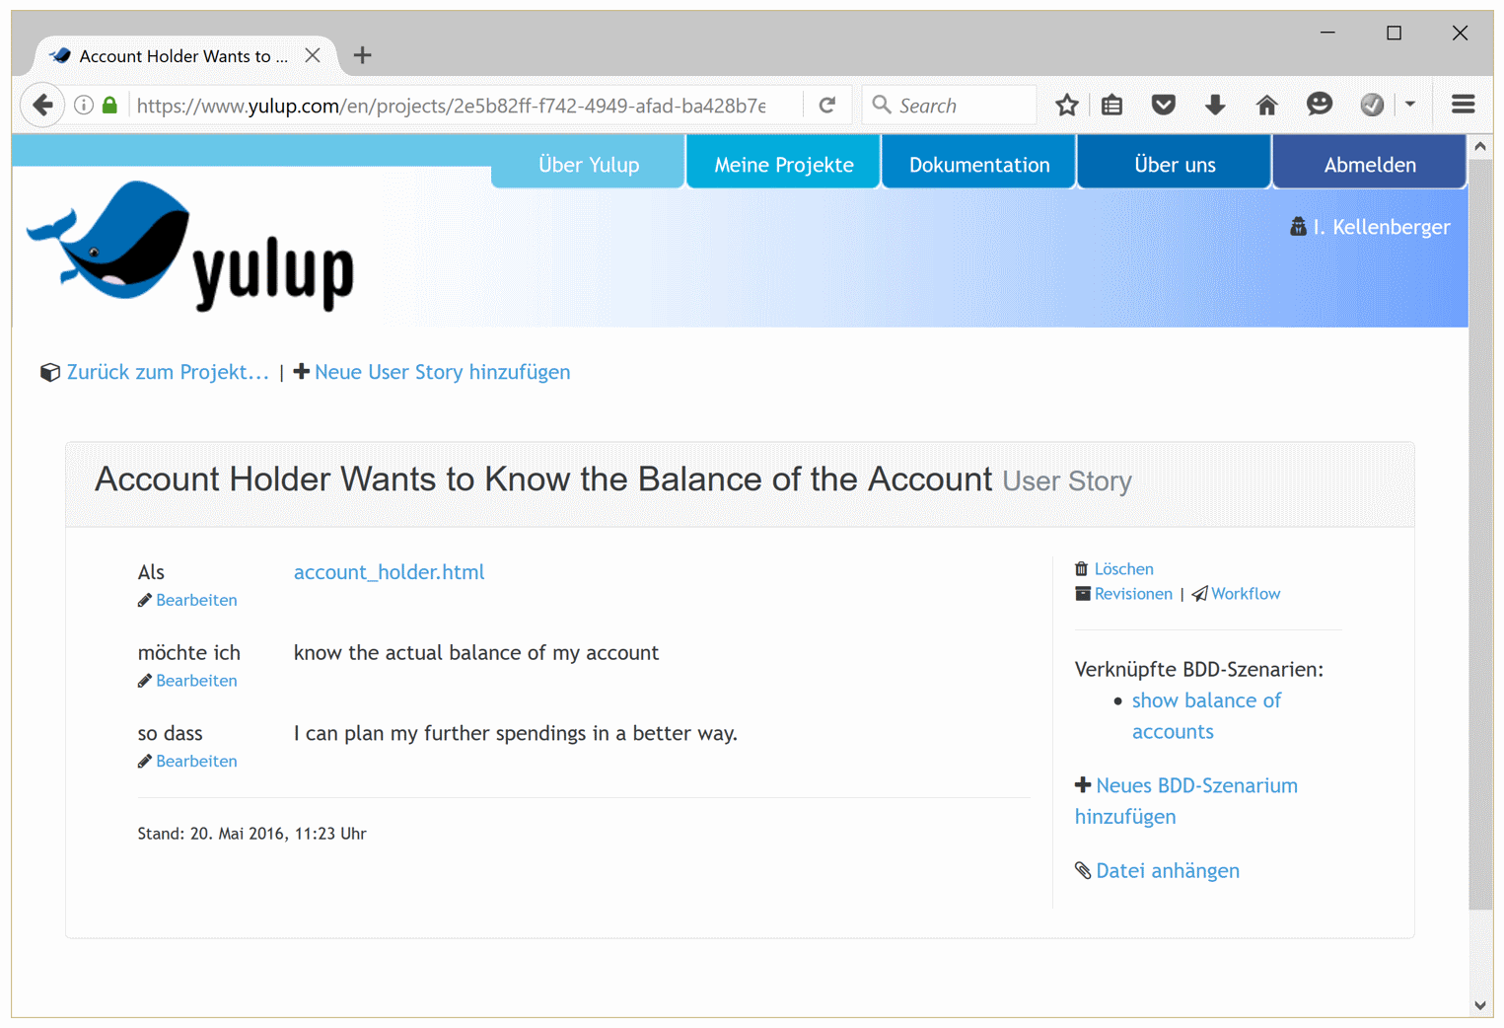Viewport: 1504px width, 1028px height.
Task: Open the Workflow link
Action: (x=1246, y=594)
